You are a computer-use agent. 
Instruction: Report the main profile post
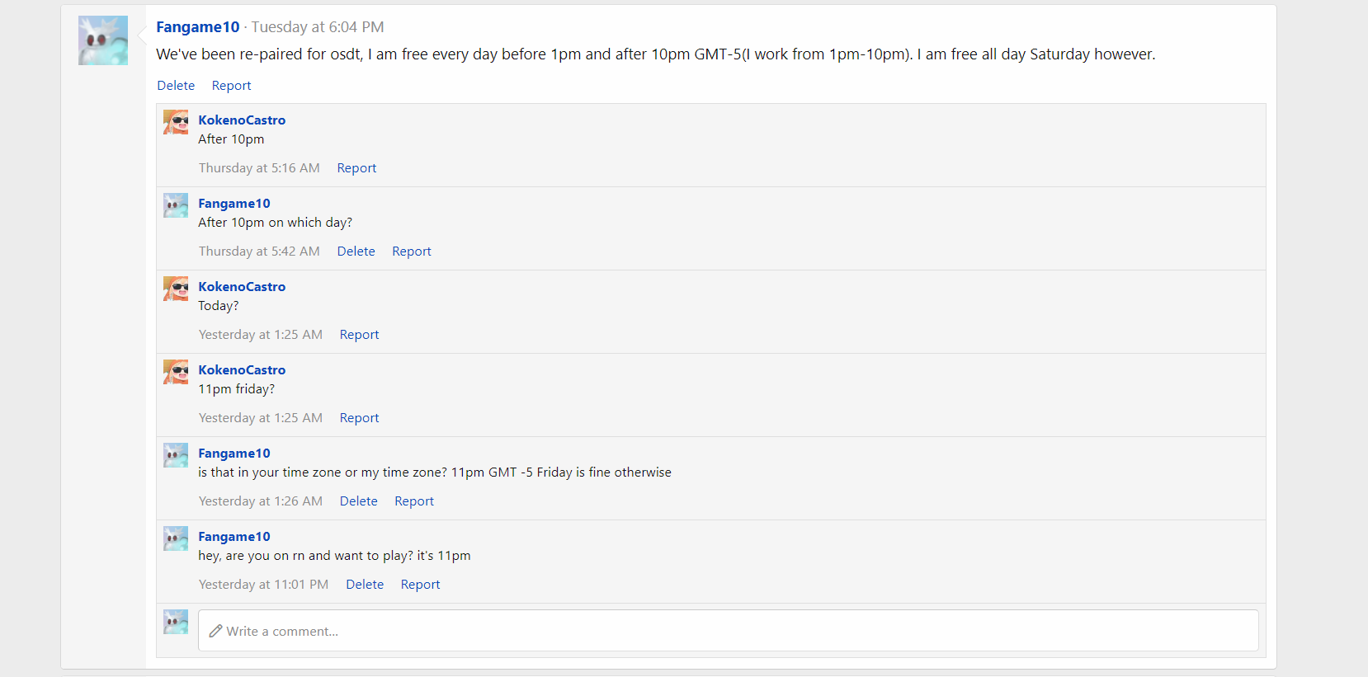(231, 86)
